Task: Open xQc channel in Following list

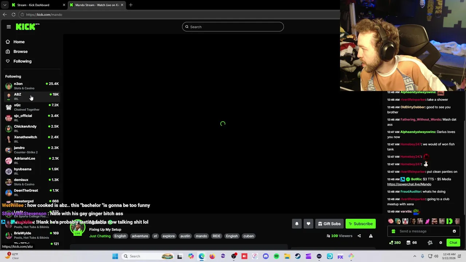Action: tap(32, 107)
